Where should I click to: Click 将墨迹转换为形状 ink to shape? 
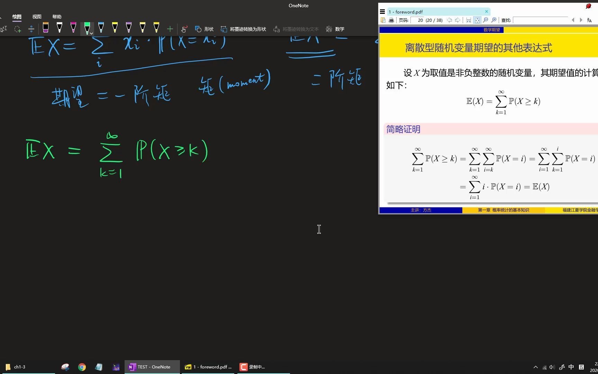(x=244, y=29)
